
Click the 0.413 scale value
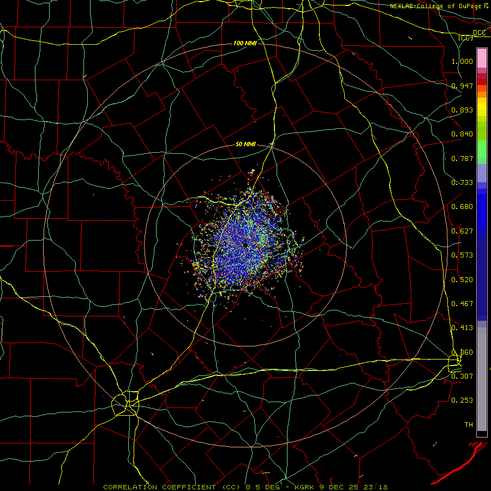[462, 328]
